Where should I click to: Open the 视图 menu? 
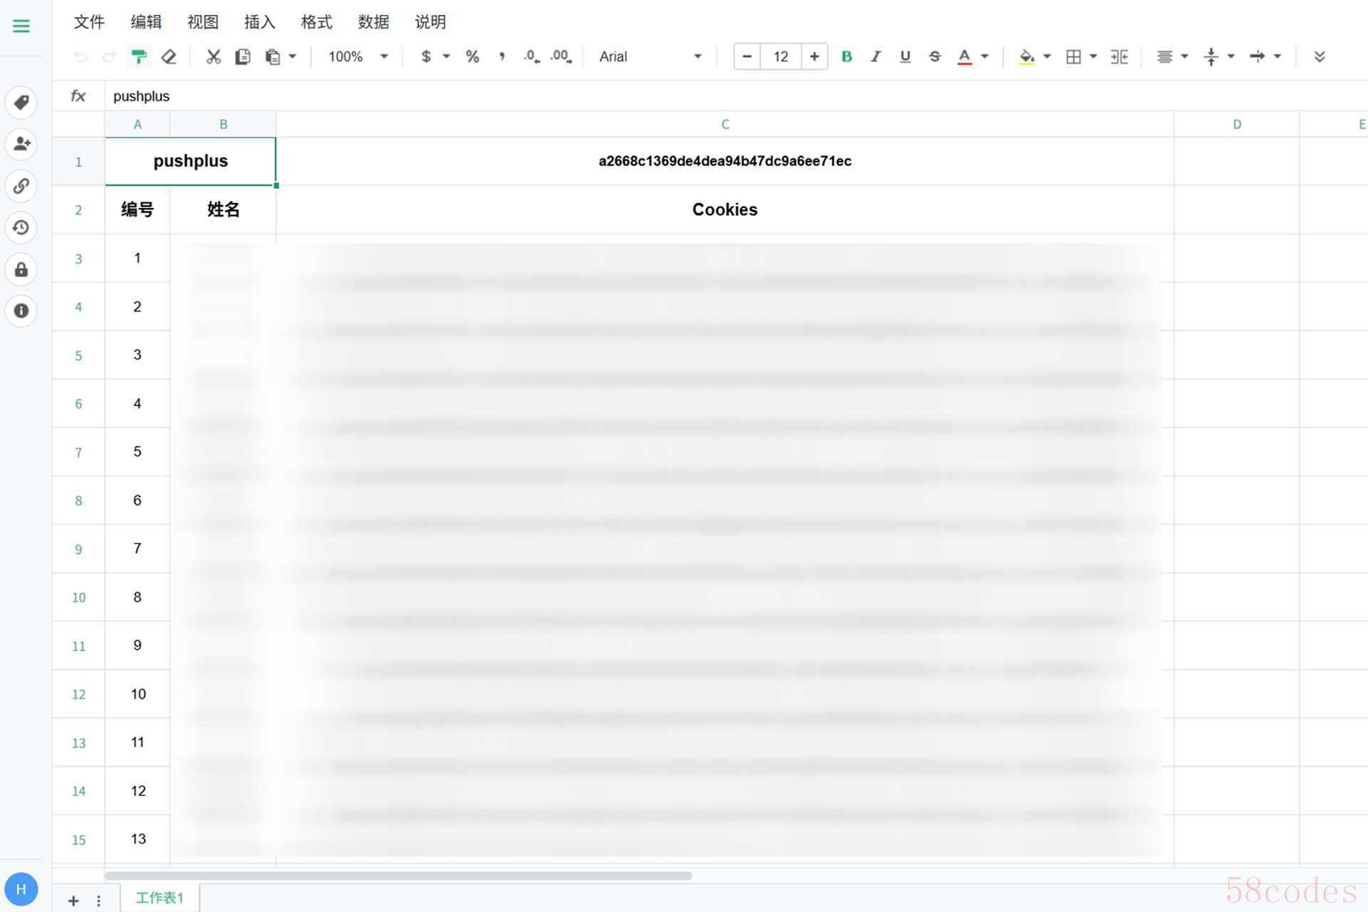point(203,22)
